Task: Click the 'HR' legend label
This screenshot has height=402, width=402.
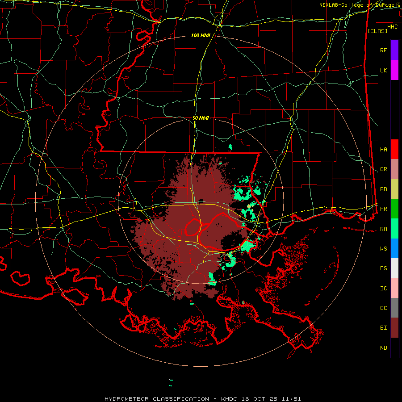Action: coord(383,209)
